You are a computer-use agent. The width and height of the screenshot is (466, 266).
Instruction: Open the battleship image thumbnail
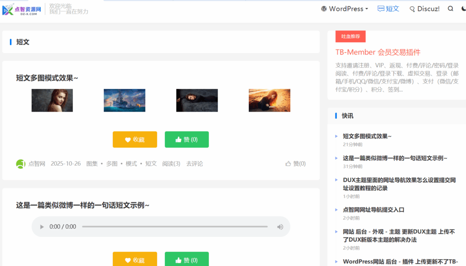coord(124,100)
